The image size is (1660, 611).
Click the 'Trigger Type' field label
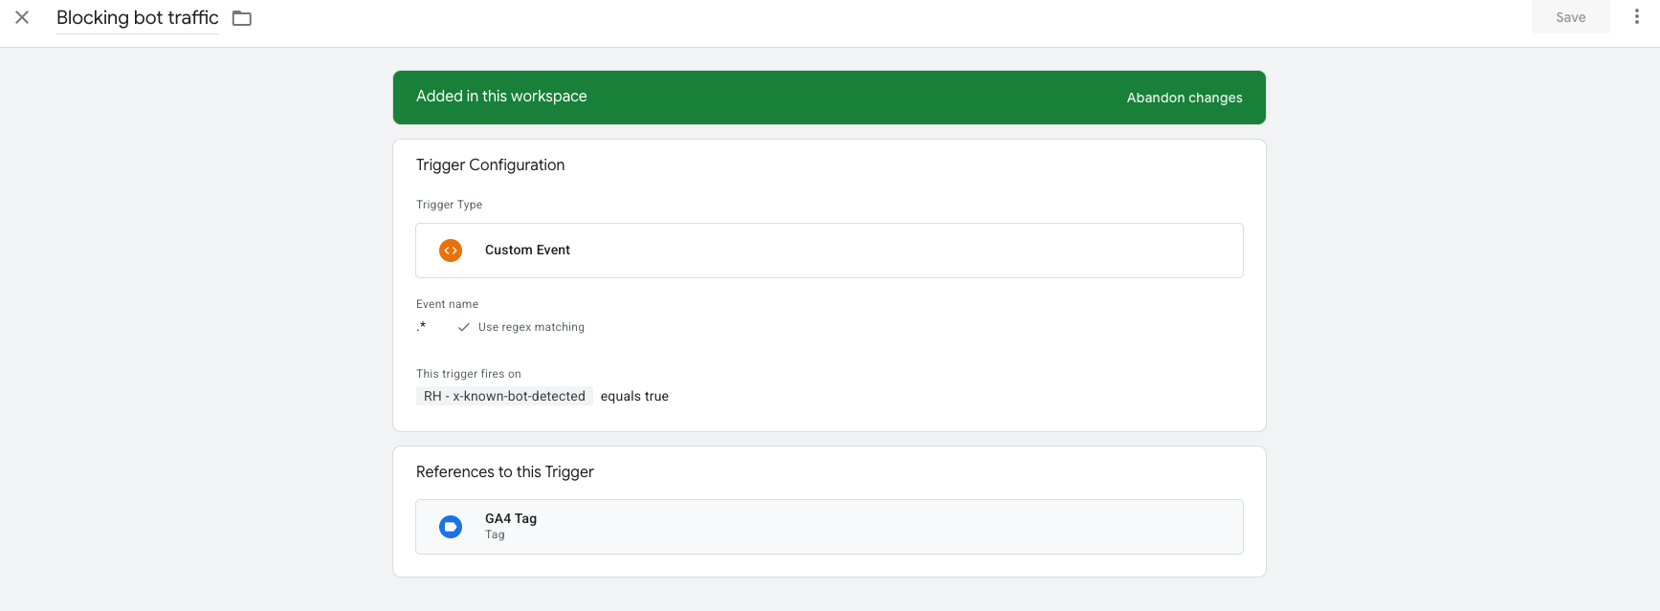[x=449, y=205]
